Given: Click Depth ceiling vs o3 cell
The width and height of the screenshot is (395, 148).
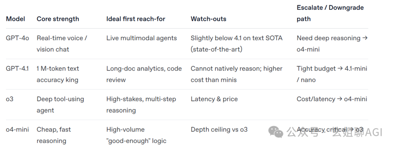Looking at the screenshot, I should (219, 129).
